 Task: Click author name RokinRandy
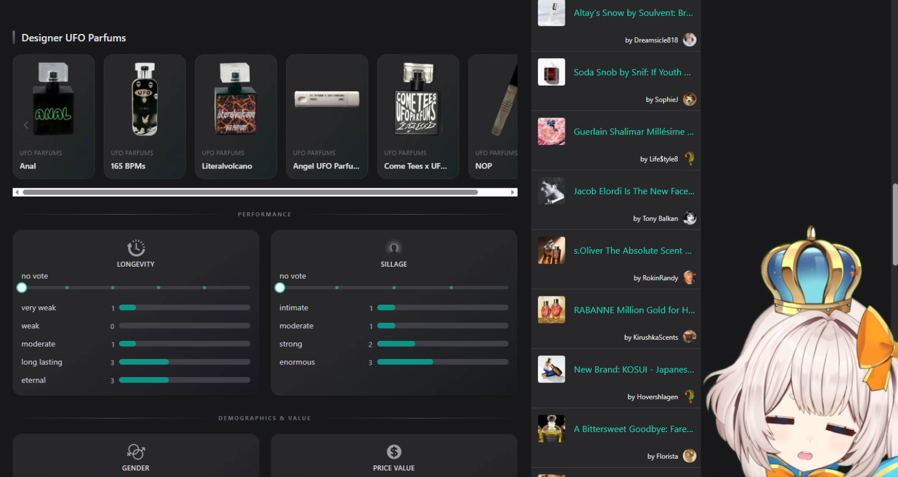click(x=660, y=278)
